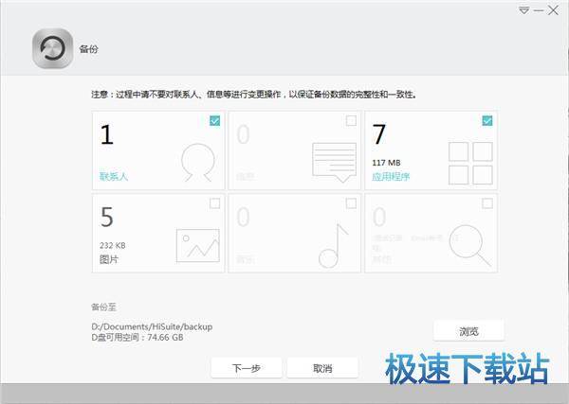Toggle the music card checkbox
The width and height of the screenshot is (569, 404).
pyautogui.click(x=351, y=203)
